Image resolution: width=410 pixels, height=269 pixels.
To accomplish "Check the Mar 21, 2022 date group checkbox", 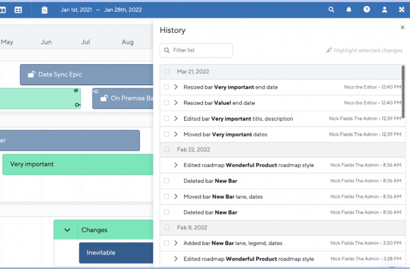I will [x=167, y=72].
